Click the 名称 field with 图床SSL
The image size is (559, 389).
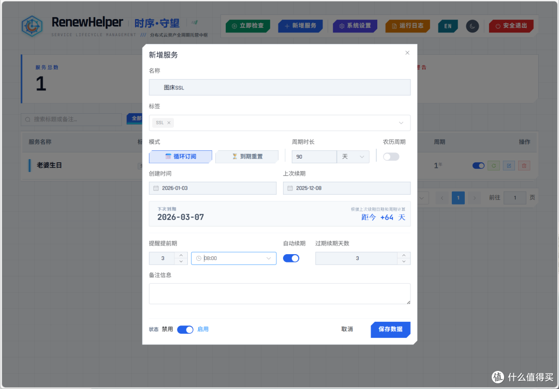pyautogui.click(x=279, y=87)
